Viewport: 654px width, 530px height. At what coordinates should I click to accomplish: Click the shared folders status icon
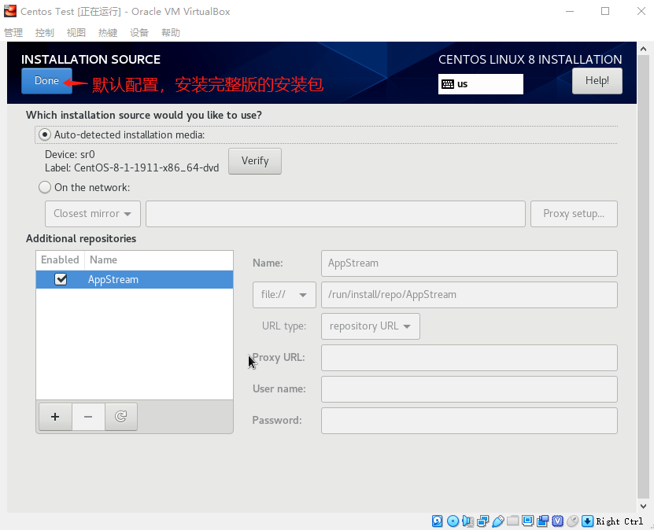(513, 521)
